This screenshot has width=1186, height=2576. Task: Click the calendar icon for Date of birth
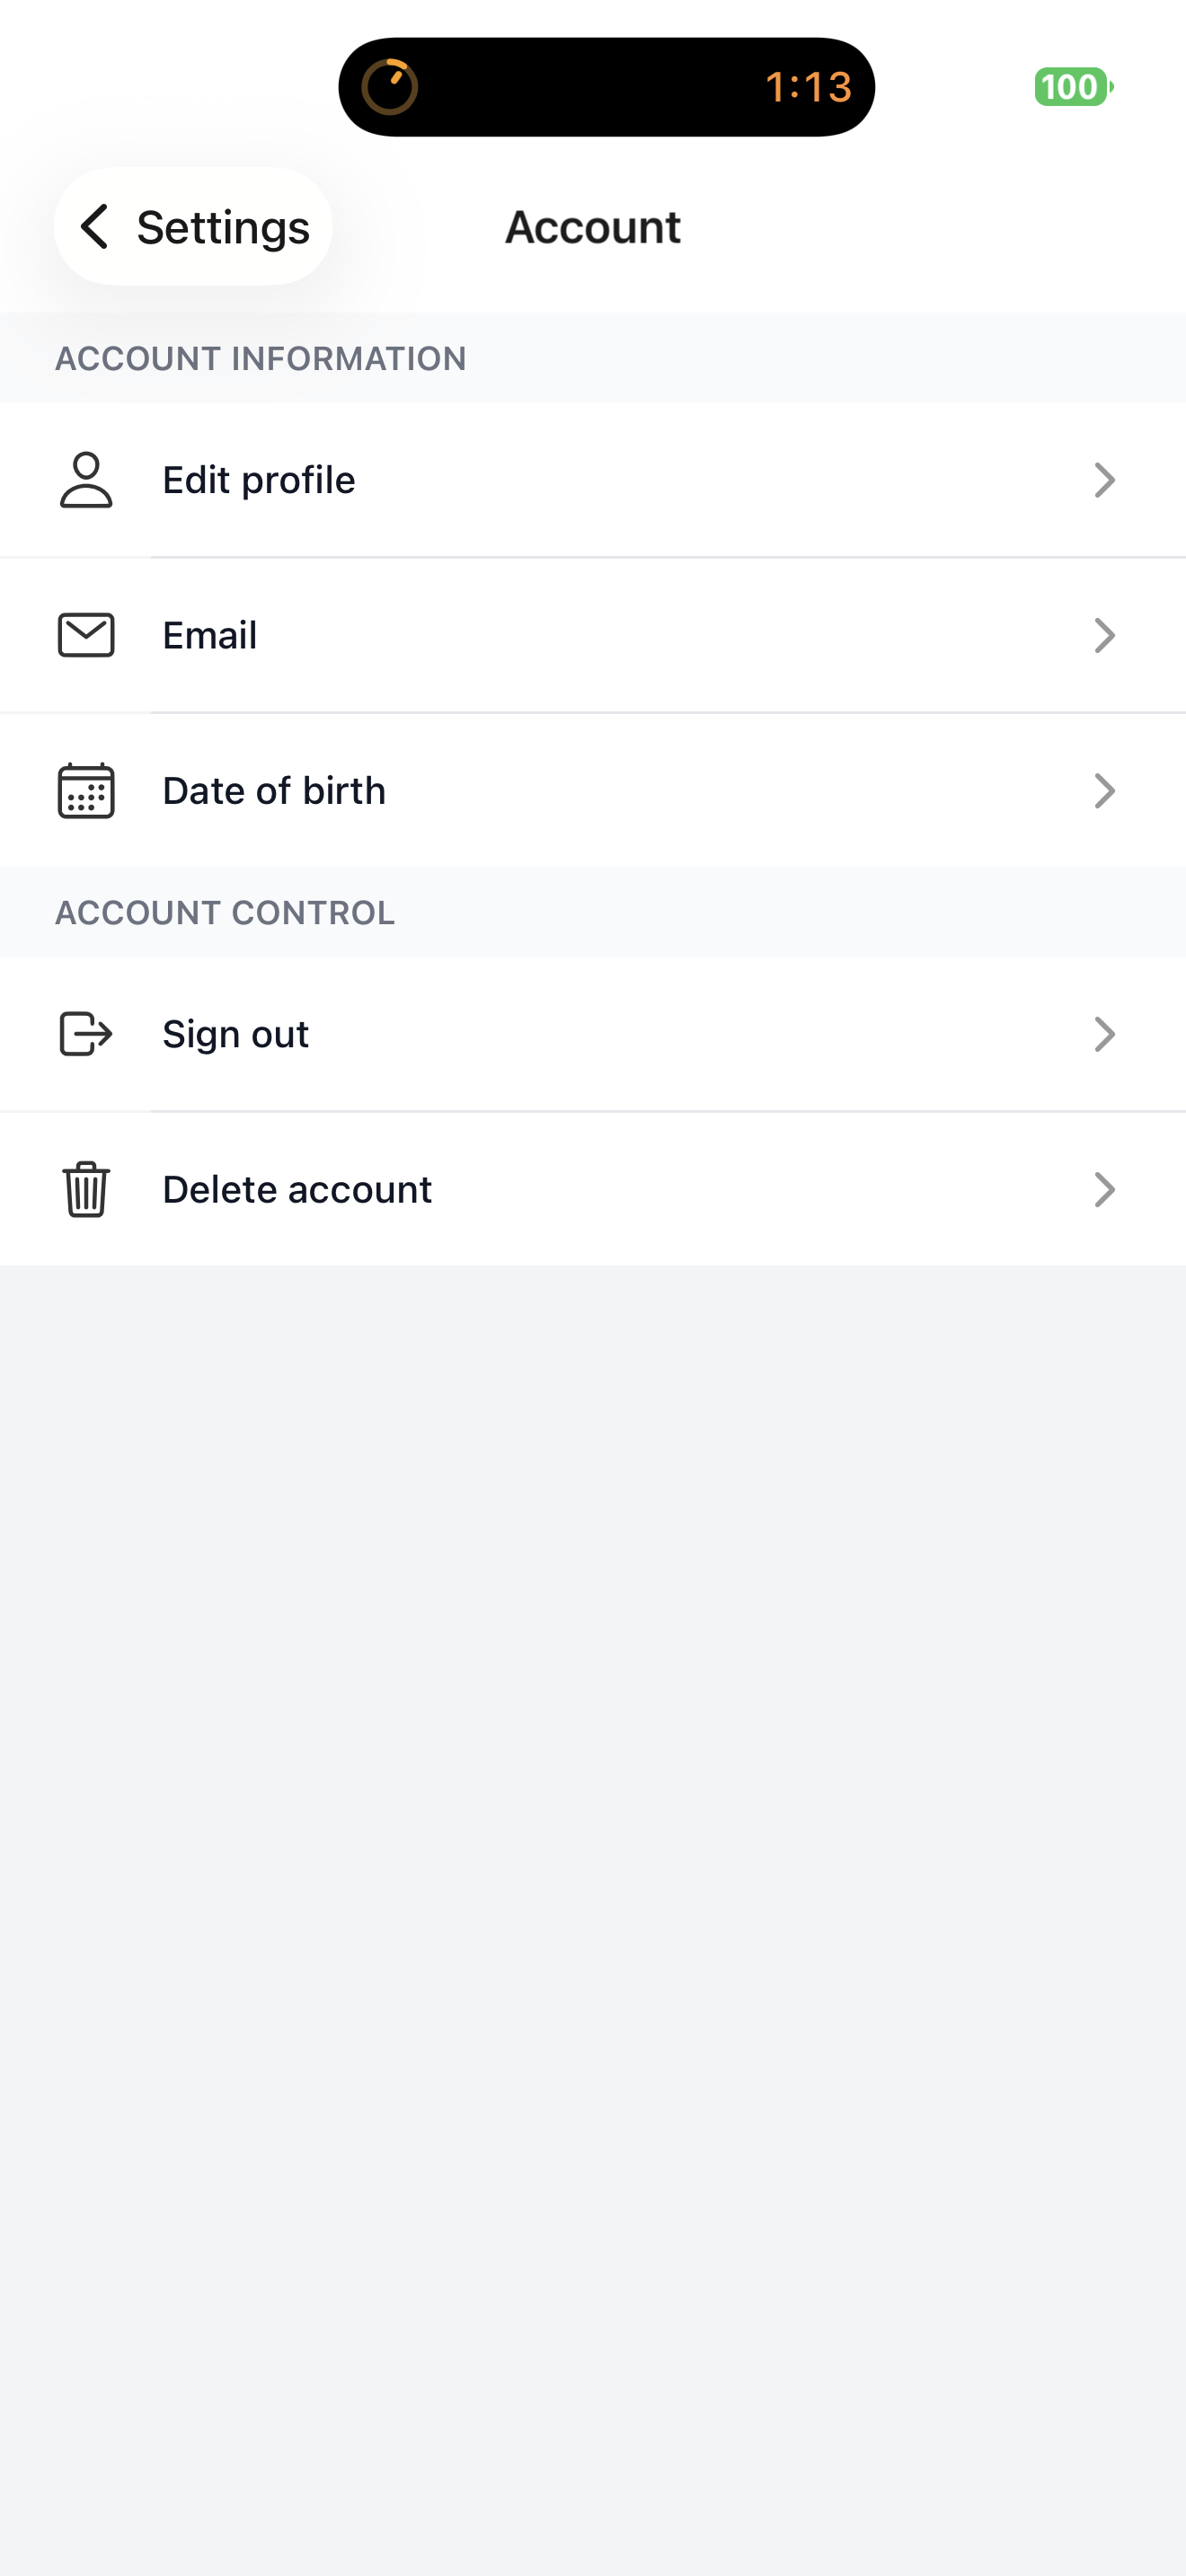point(86,791)
